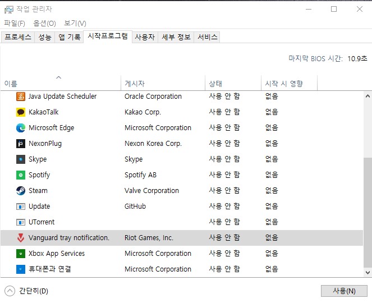The image size is (372, 303).
Task: Open the 보기(V) menu
Action: tap(75, 23)
